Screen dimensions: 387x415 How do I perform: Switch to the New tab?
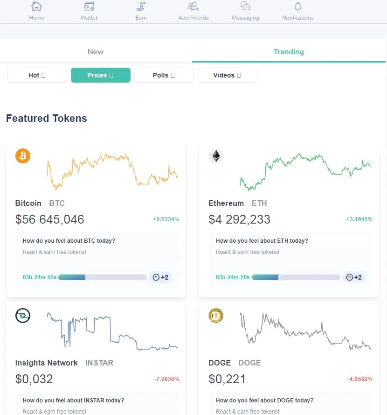pos(96,52)
